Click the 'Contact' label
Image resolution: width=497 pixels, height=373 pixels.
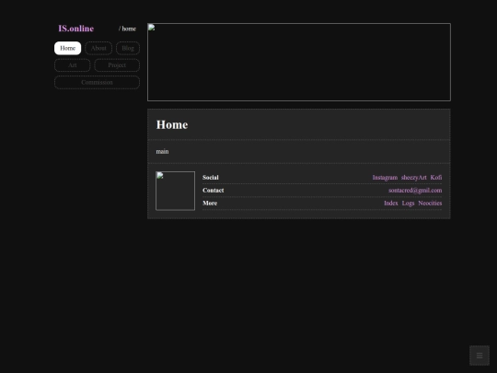213,191
